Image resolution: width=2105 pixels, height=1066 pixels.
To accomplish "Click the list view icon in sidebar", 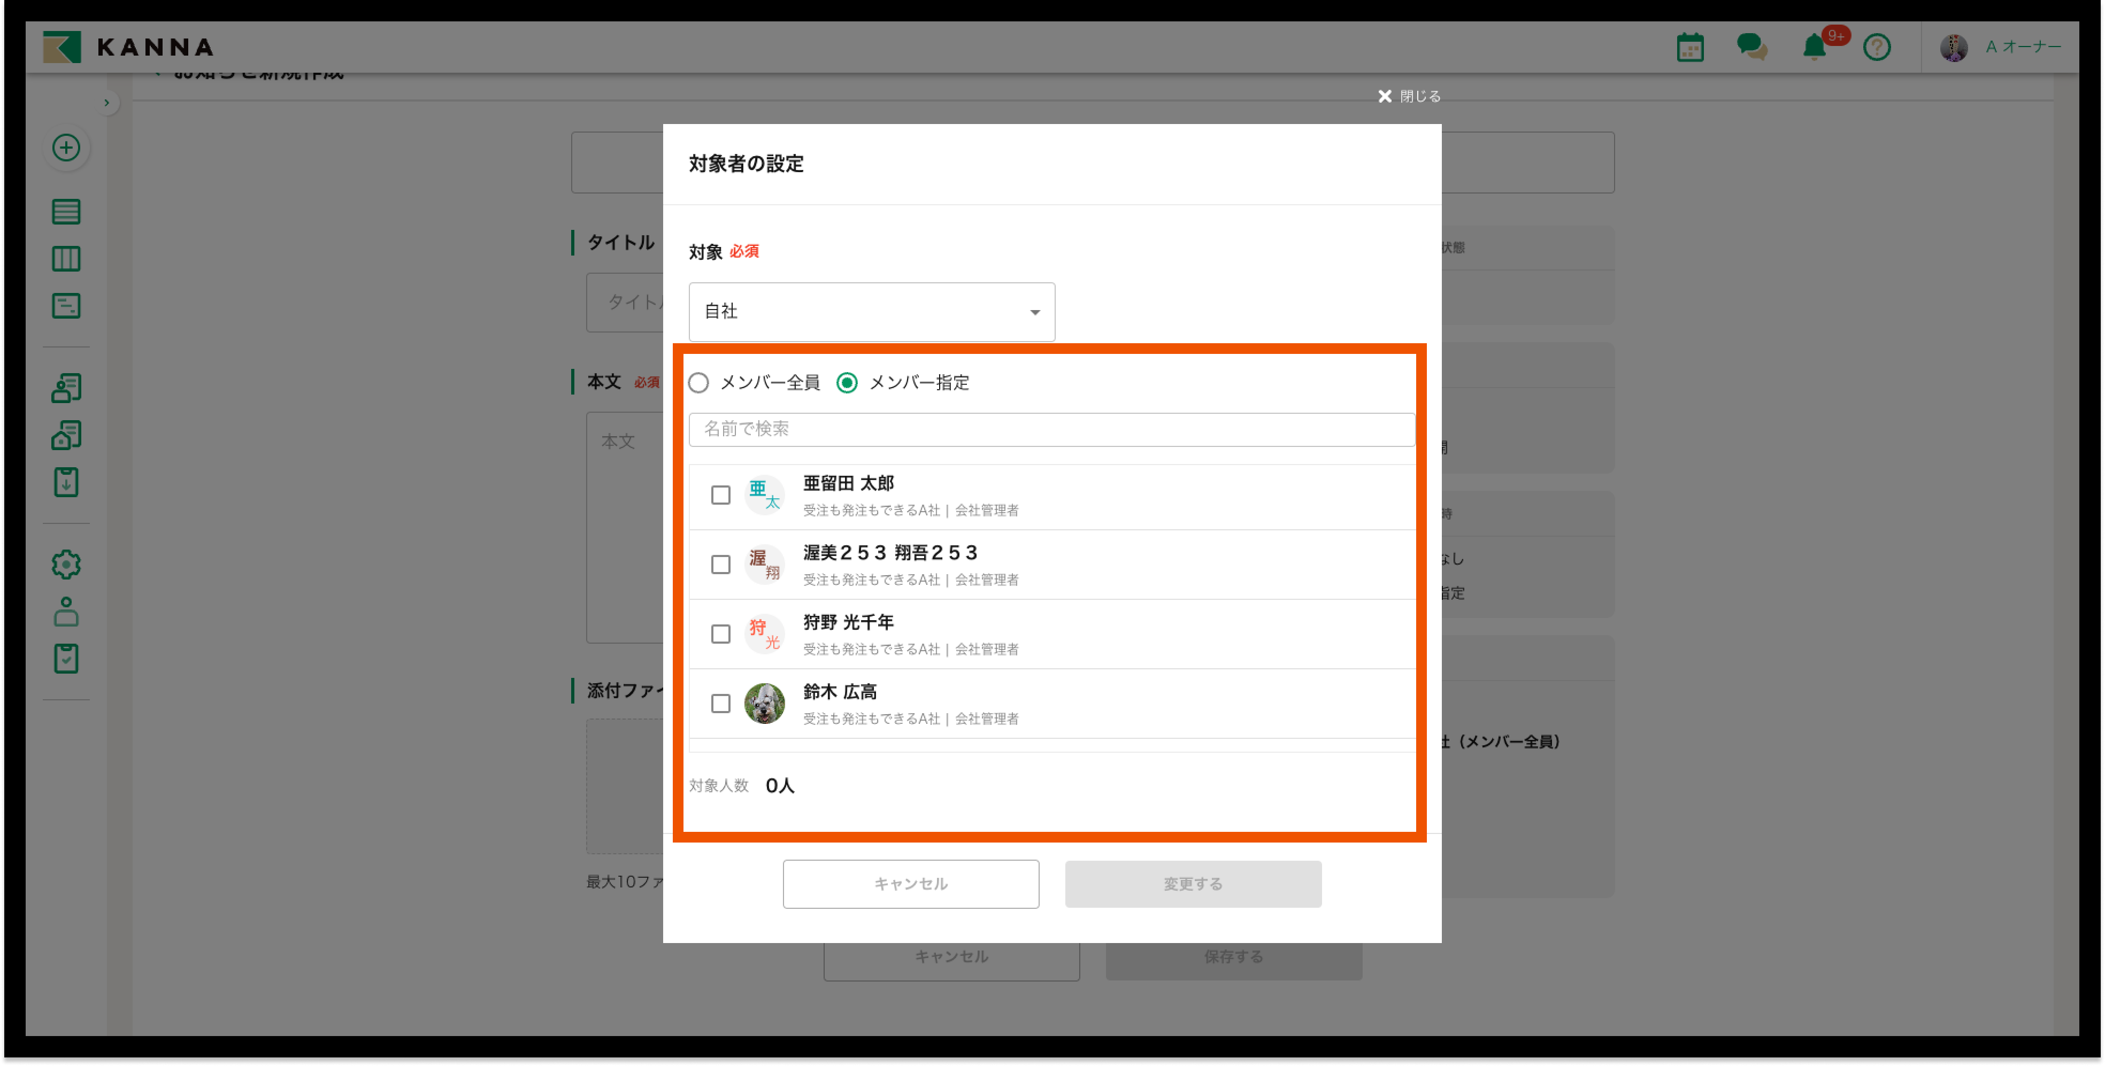I will point(66,212).
